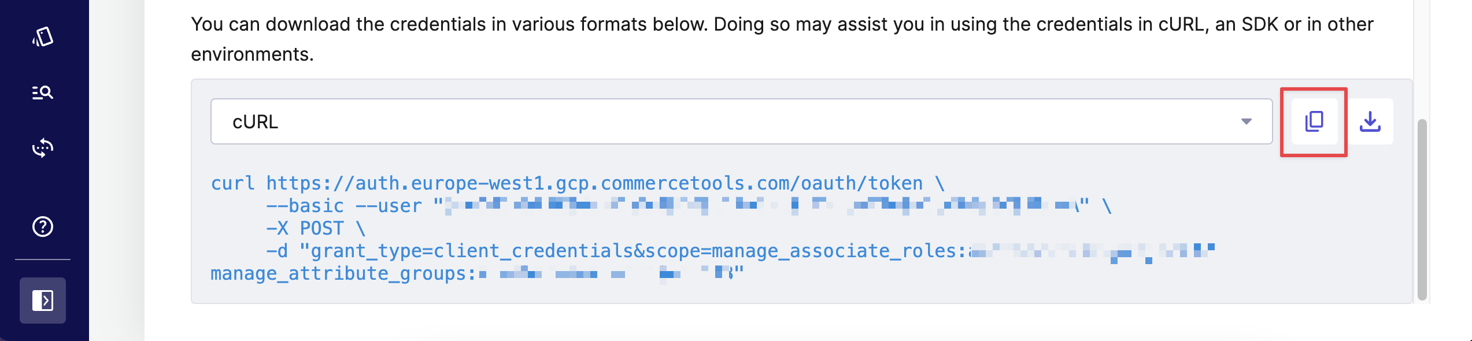The width and height of the screenshot is (1472, 341).
Task: Click the '-X POST' code line
Action: (316, 228)
